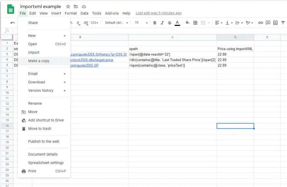Click the merge cells icon
This screenshot has width=287, height=187.
(203, 23)
